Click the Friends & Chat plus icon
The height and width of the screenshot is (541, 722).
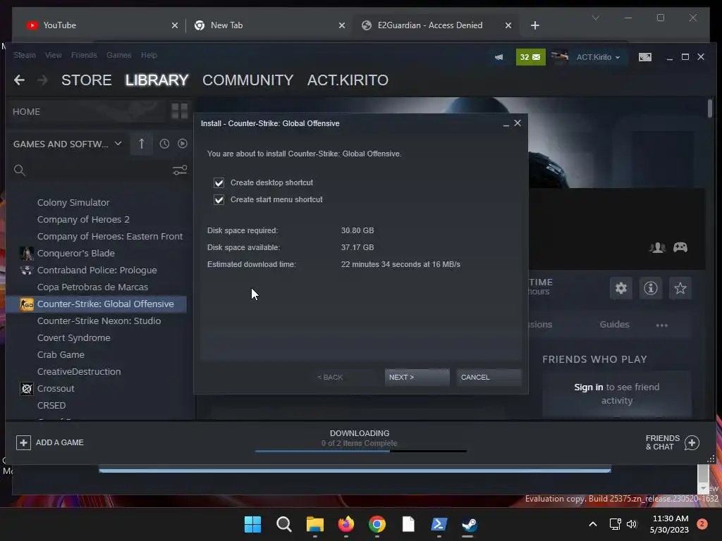[692, 442]
